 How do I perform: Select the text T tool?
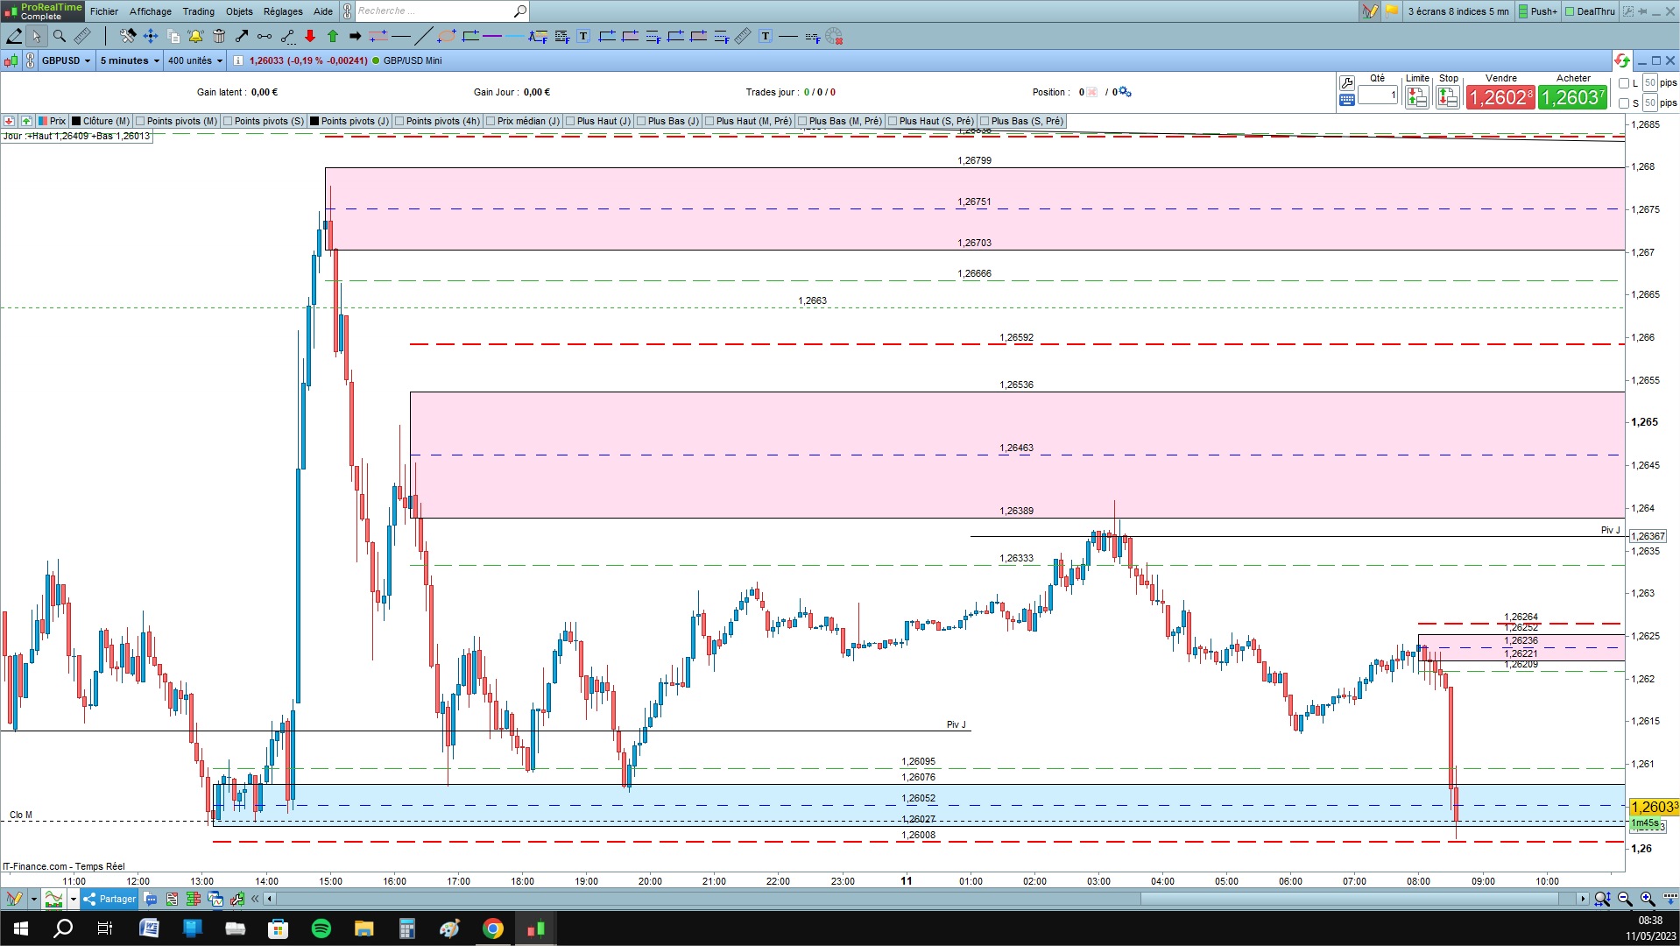point(583,36)
